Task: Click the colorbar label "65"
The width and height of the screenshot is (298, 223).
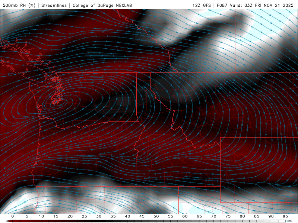Action: coord(199,216)
